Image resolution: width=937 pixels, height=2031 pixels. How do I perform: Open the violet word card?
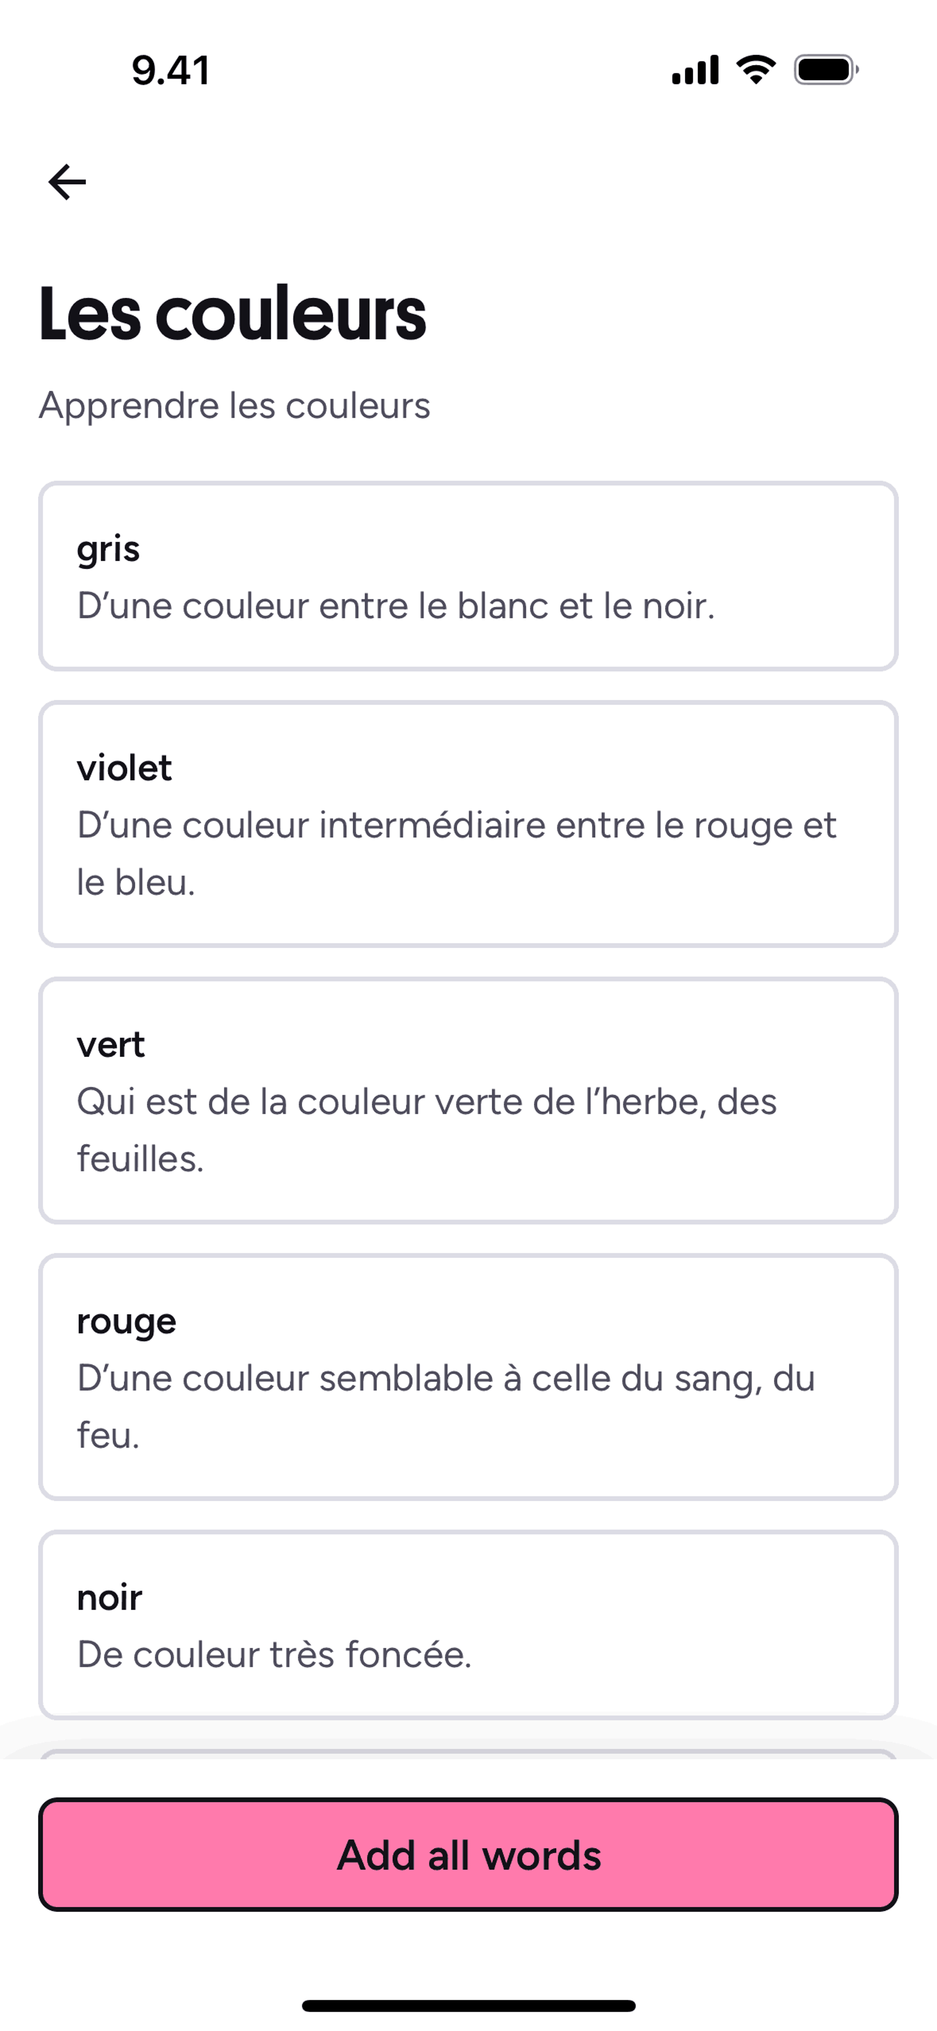tap(468, 824)
